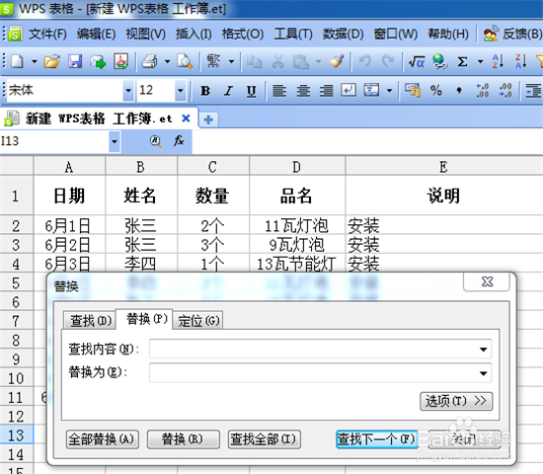Click the Undo arrow
The width and height of the screenshot is (543, 474).
click(x=364, y=61)
